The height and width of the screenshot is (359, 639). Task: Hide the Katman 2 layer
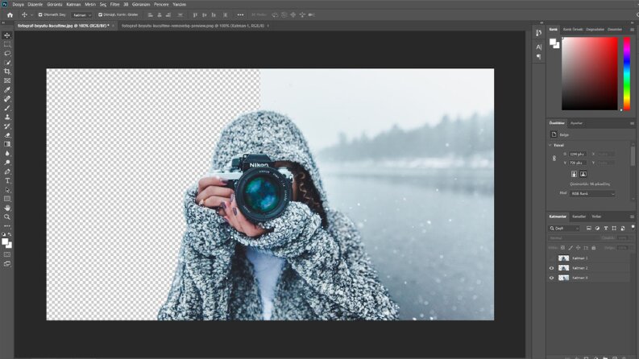[551, 268]
